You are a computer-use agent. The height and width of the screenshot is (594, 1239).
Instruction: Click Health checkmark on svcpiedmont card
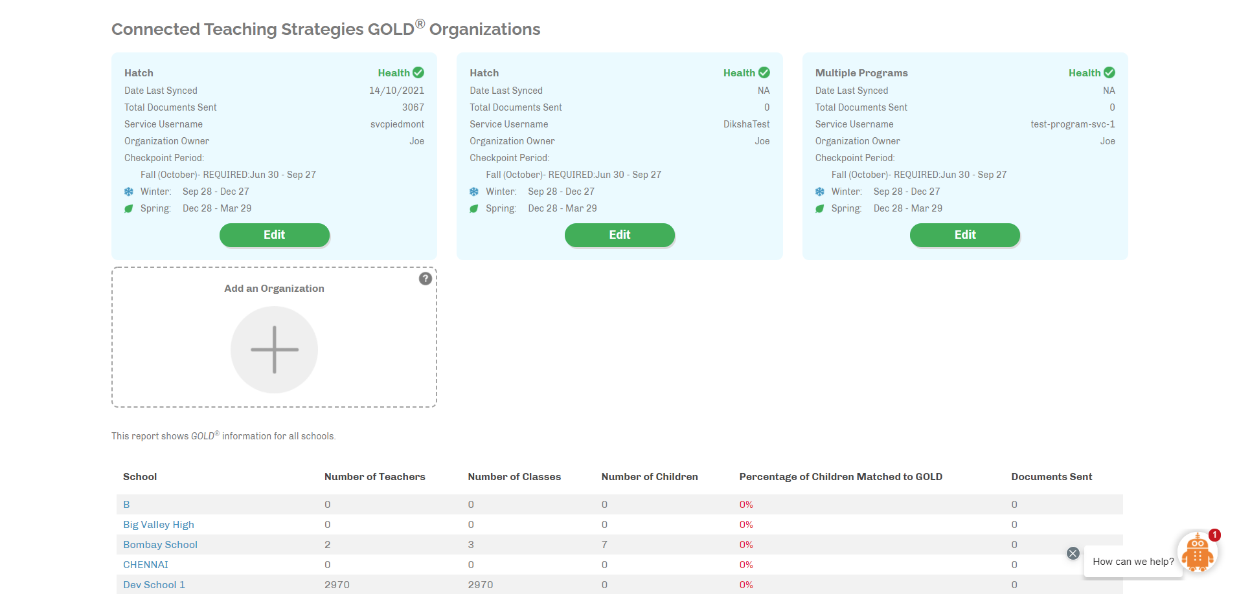pyautogui.click(x=418, y=72)
